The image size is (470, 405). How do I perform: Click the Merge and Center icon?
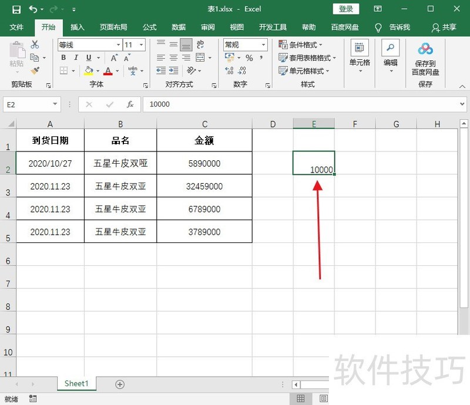(x=200, y=58)
